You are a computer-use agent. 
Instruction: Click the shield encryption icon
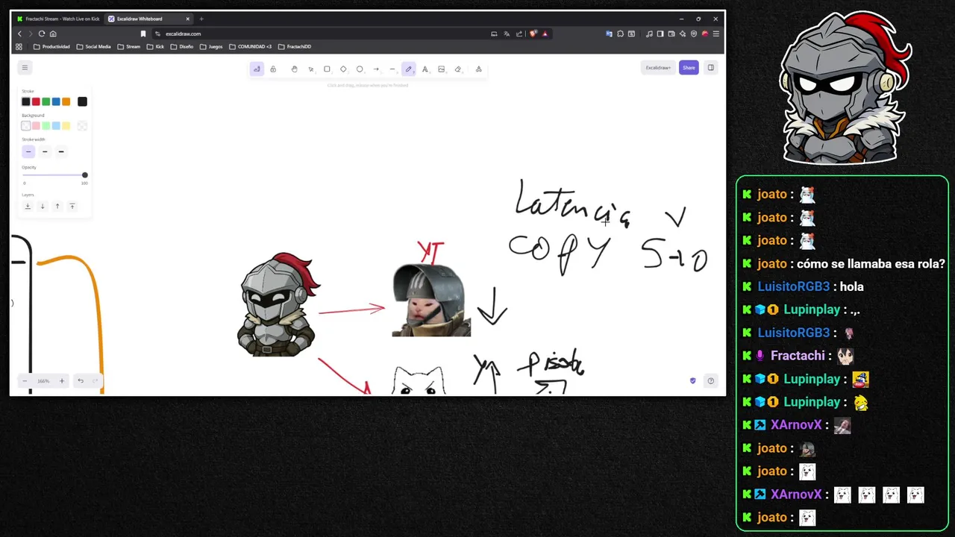[x=692, y=381]
